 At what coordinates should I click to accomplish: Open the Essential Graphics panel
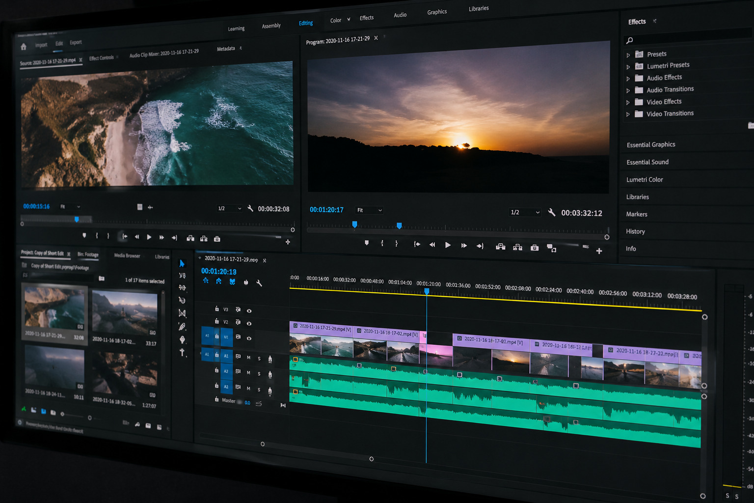651,144
